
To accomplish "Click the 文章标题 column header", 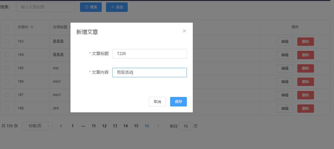I will 60,27.
